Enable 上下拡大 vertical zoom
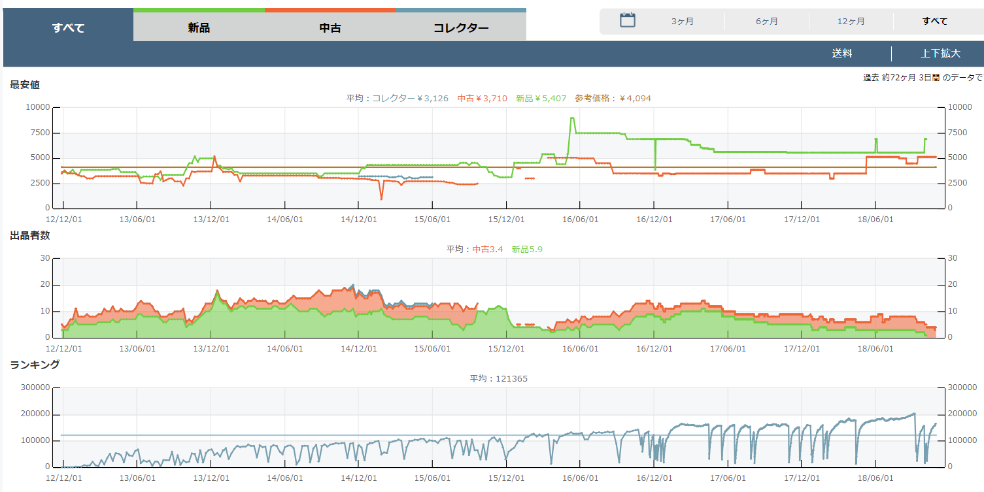The image size is (984, 492). coord(940,54)
